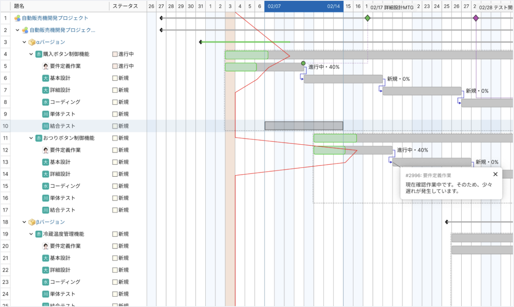Select the highlighted 02/07–02/14 date range header
The width and height of the screenshot is (514, 307).
[x=304, y=6]
